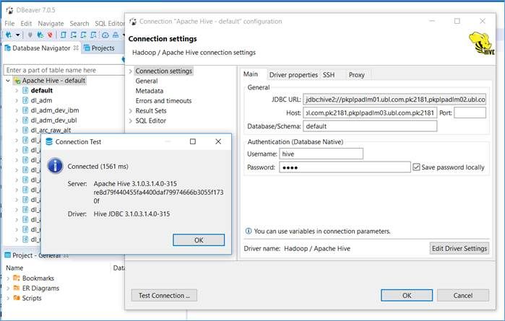Viewport: 505px width, 321px height.
Task: Select SQL Editor in the configuration tree
Action: coord(151,121)
